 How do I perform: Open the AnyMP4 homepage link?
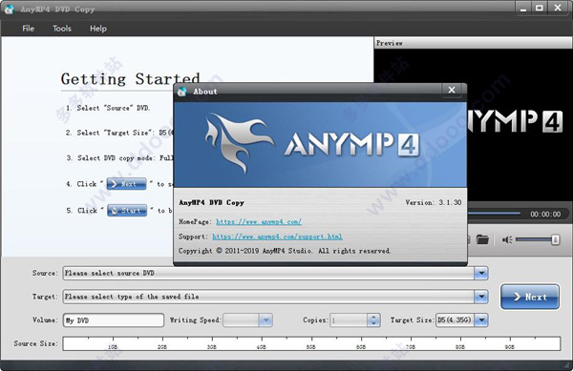click(259, 221)
